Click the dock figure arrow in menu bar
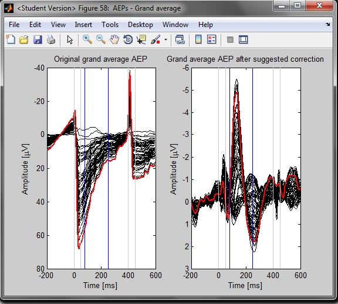Image resolution: width=338 pixels, height=304 pixels. point(327,25)
